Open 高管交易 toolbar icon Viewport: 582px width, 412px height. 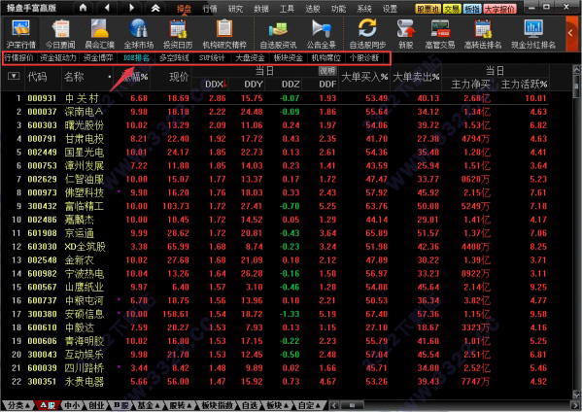440,34
